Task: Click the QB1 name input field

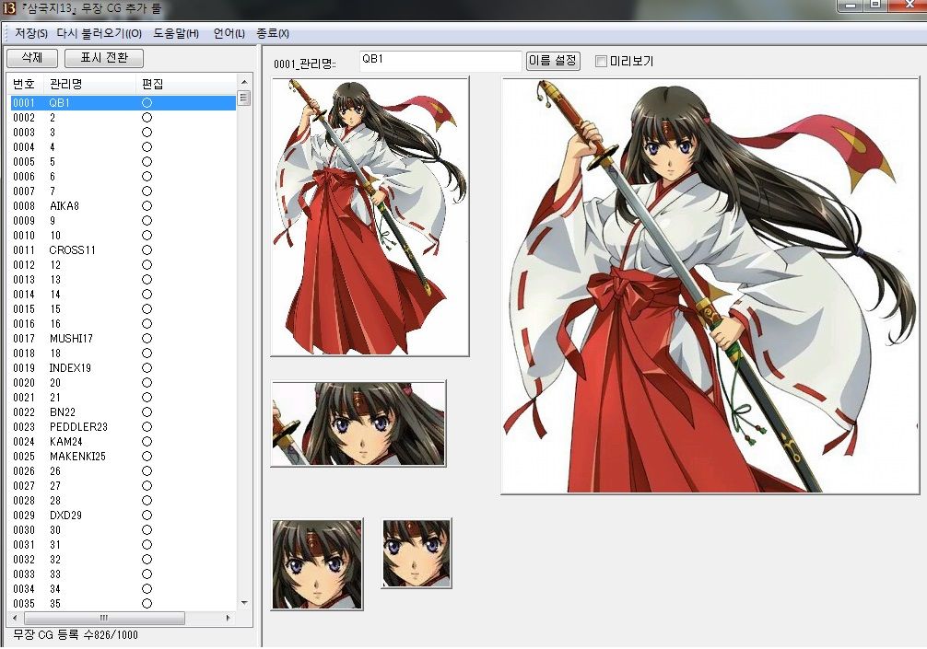Action: 440,61
